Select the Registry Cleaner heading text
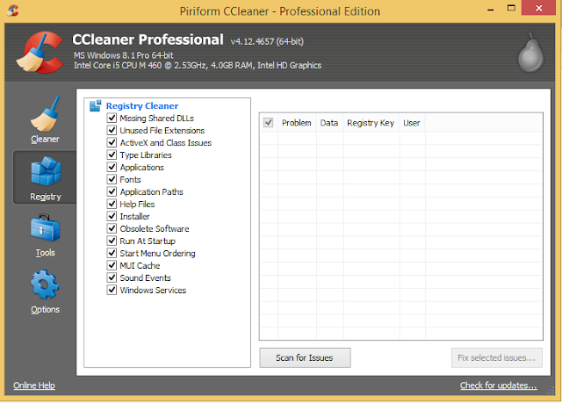The width and height of the screenshot is (562, 403). click(142, 105)
